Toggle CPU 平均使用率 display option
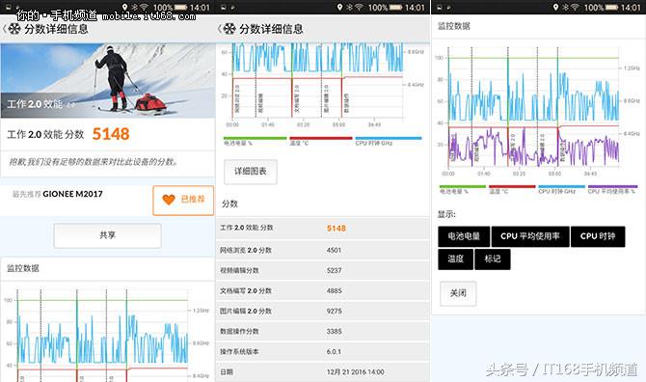Screen dimensions: 646x382 click(x=530, y=236)
